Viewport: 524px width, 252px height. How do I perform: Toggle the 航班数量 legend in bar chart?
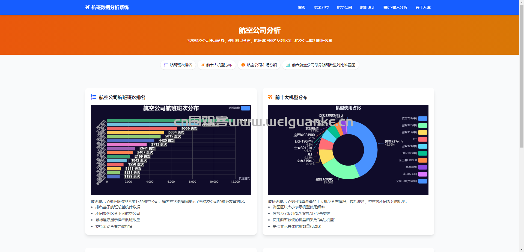pyautogui.click(x=245, y=108)
